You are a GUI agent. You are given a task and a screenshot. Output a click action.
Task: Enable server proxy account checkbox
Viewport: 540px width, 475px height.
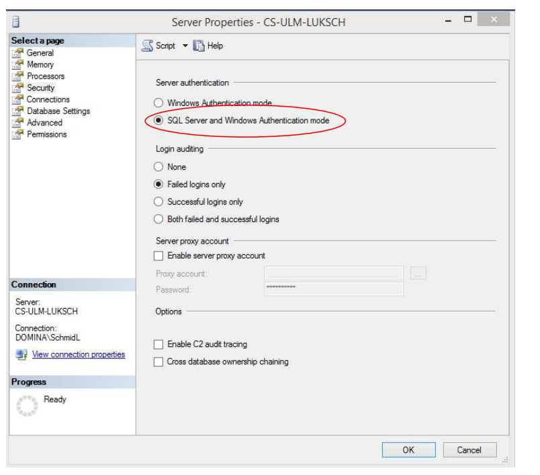click(x=159, y=256)
